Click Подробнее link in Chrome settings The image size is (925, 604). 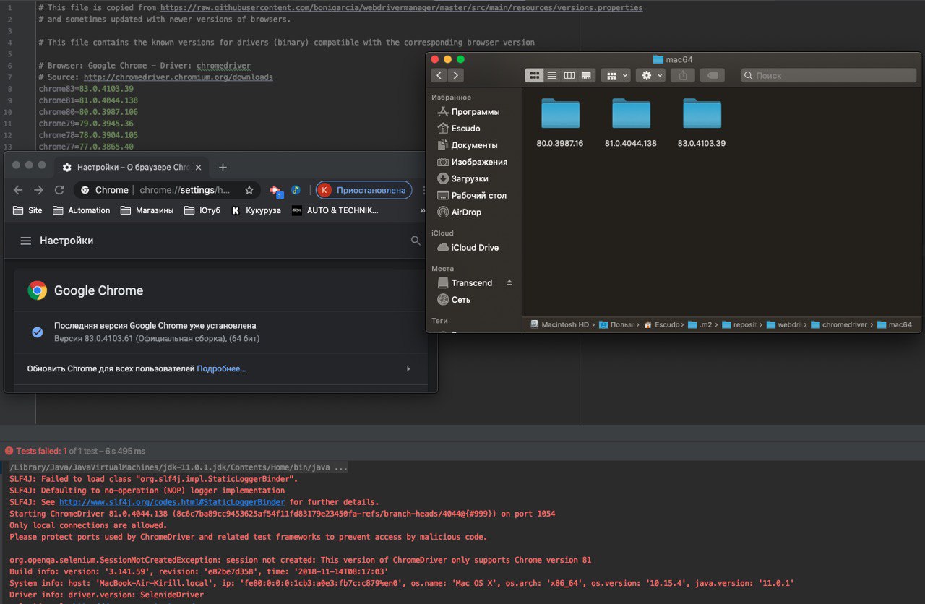click(x=221, y=368)
